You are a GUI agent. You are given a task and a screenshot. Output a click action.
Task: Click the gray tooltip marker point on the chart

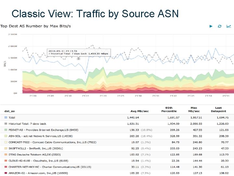coord(79,59)
